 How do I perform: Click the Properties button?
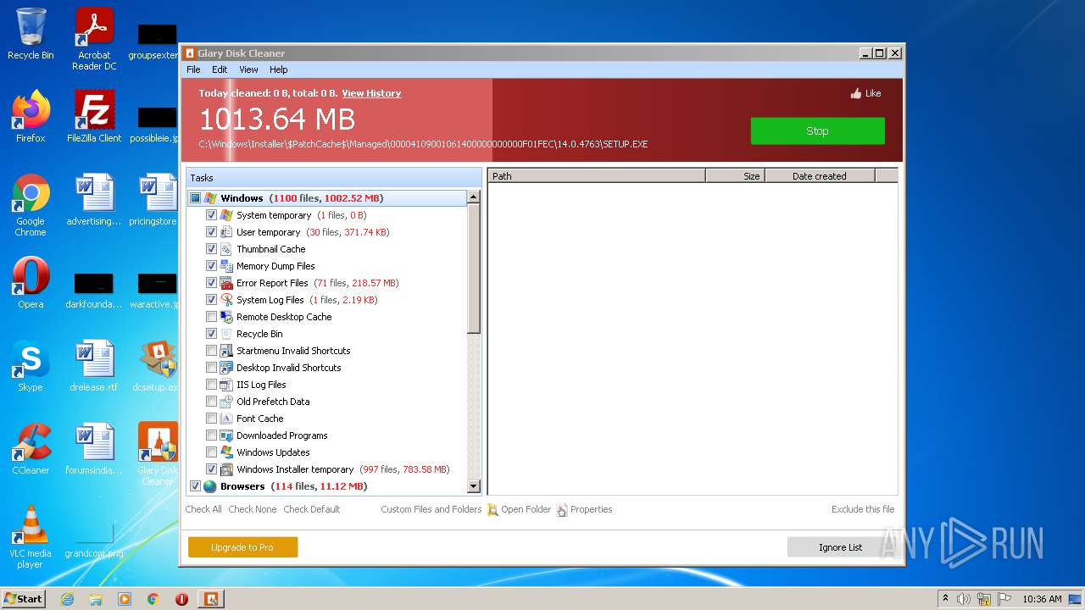[x=584, y=509]
